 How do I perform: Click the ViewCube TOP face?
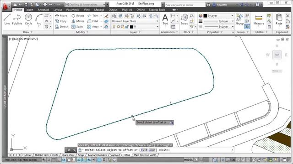277,55
